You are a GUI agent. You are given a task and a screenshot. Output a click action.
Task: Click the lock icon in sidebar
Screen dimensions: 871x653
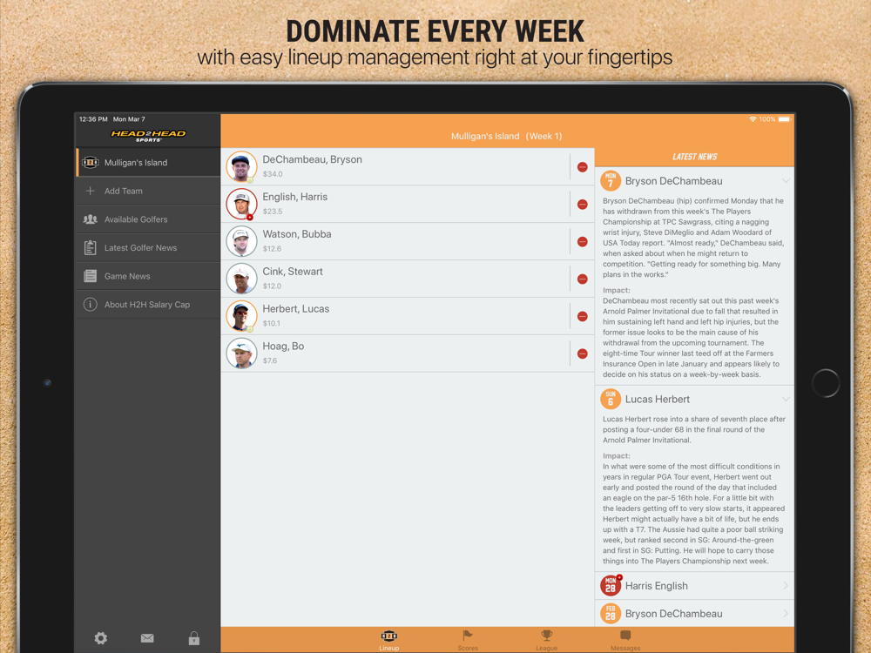click(x=194, y=638)
